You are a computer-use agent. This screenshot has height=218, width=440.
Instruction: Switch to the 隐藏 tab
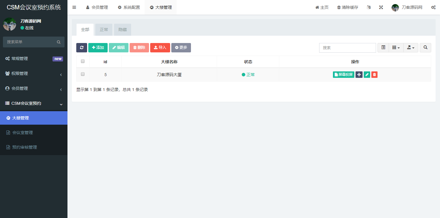click(x=122, y=30)
